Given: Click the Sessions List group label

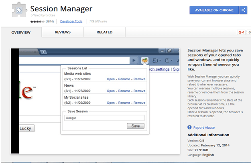Looking at the screenshot, I should pos(77,68).
